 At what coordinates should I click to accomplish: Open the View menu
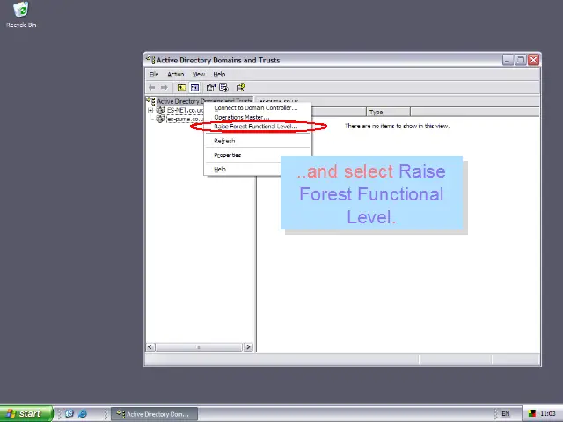click(x=199, y=74)
